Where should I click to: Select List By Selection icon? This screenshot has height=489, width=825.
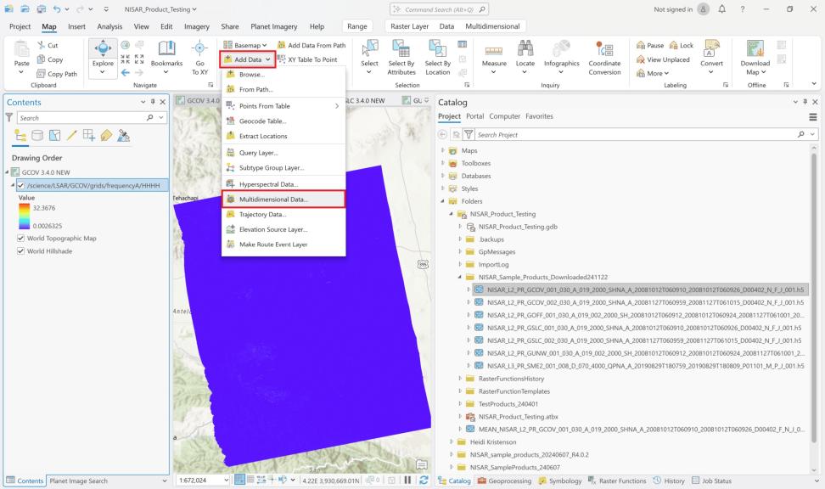pos(54,136)
